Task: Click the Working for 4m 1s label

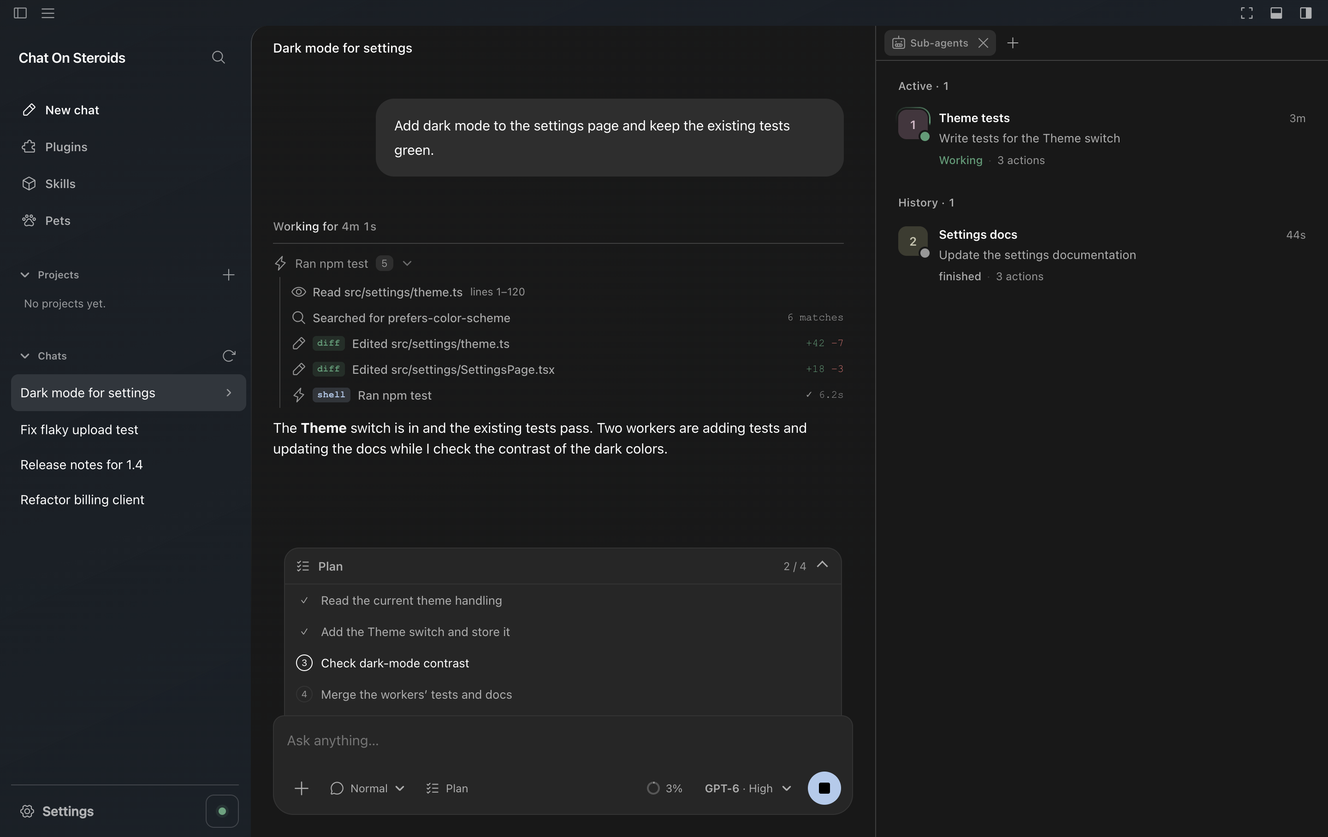Action: 325,227
